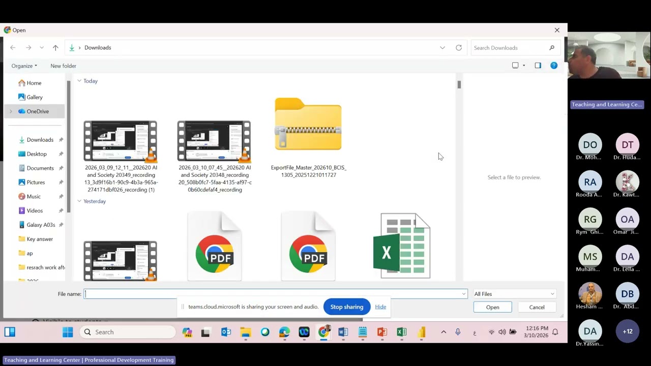This screenshot has width=651, height=366.
Task: Select Home in the navigation pane
Action: 34,83
